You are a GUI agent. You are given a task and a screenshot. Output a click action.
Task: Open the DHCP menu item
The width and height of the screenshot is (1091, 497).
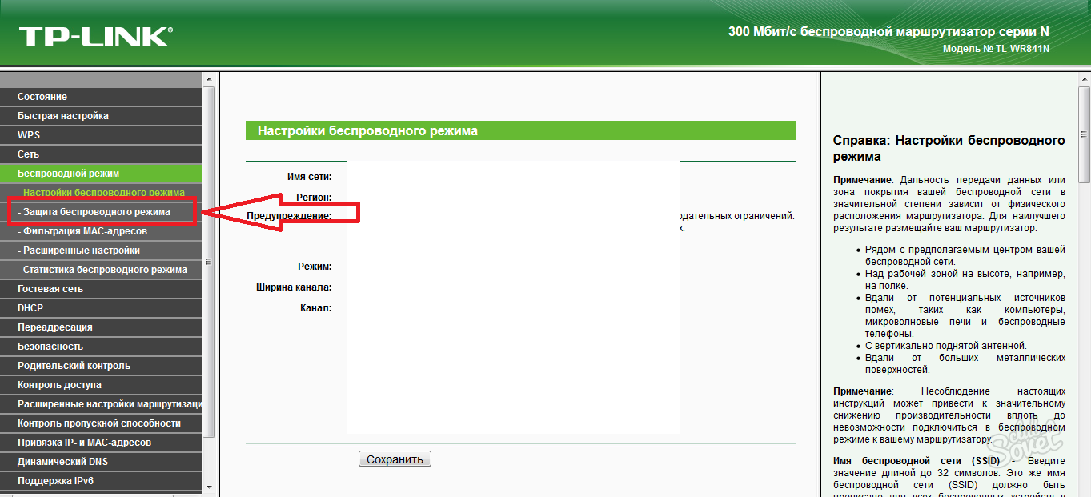[x=100, y=308]
